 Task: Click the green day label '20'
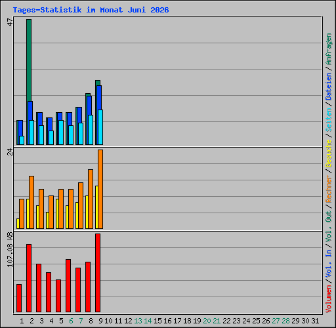pyautogui.click(x=207, y=321)
